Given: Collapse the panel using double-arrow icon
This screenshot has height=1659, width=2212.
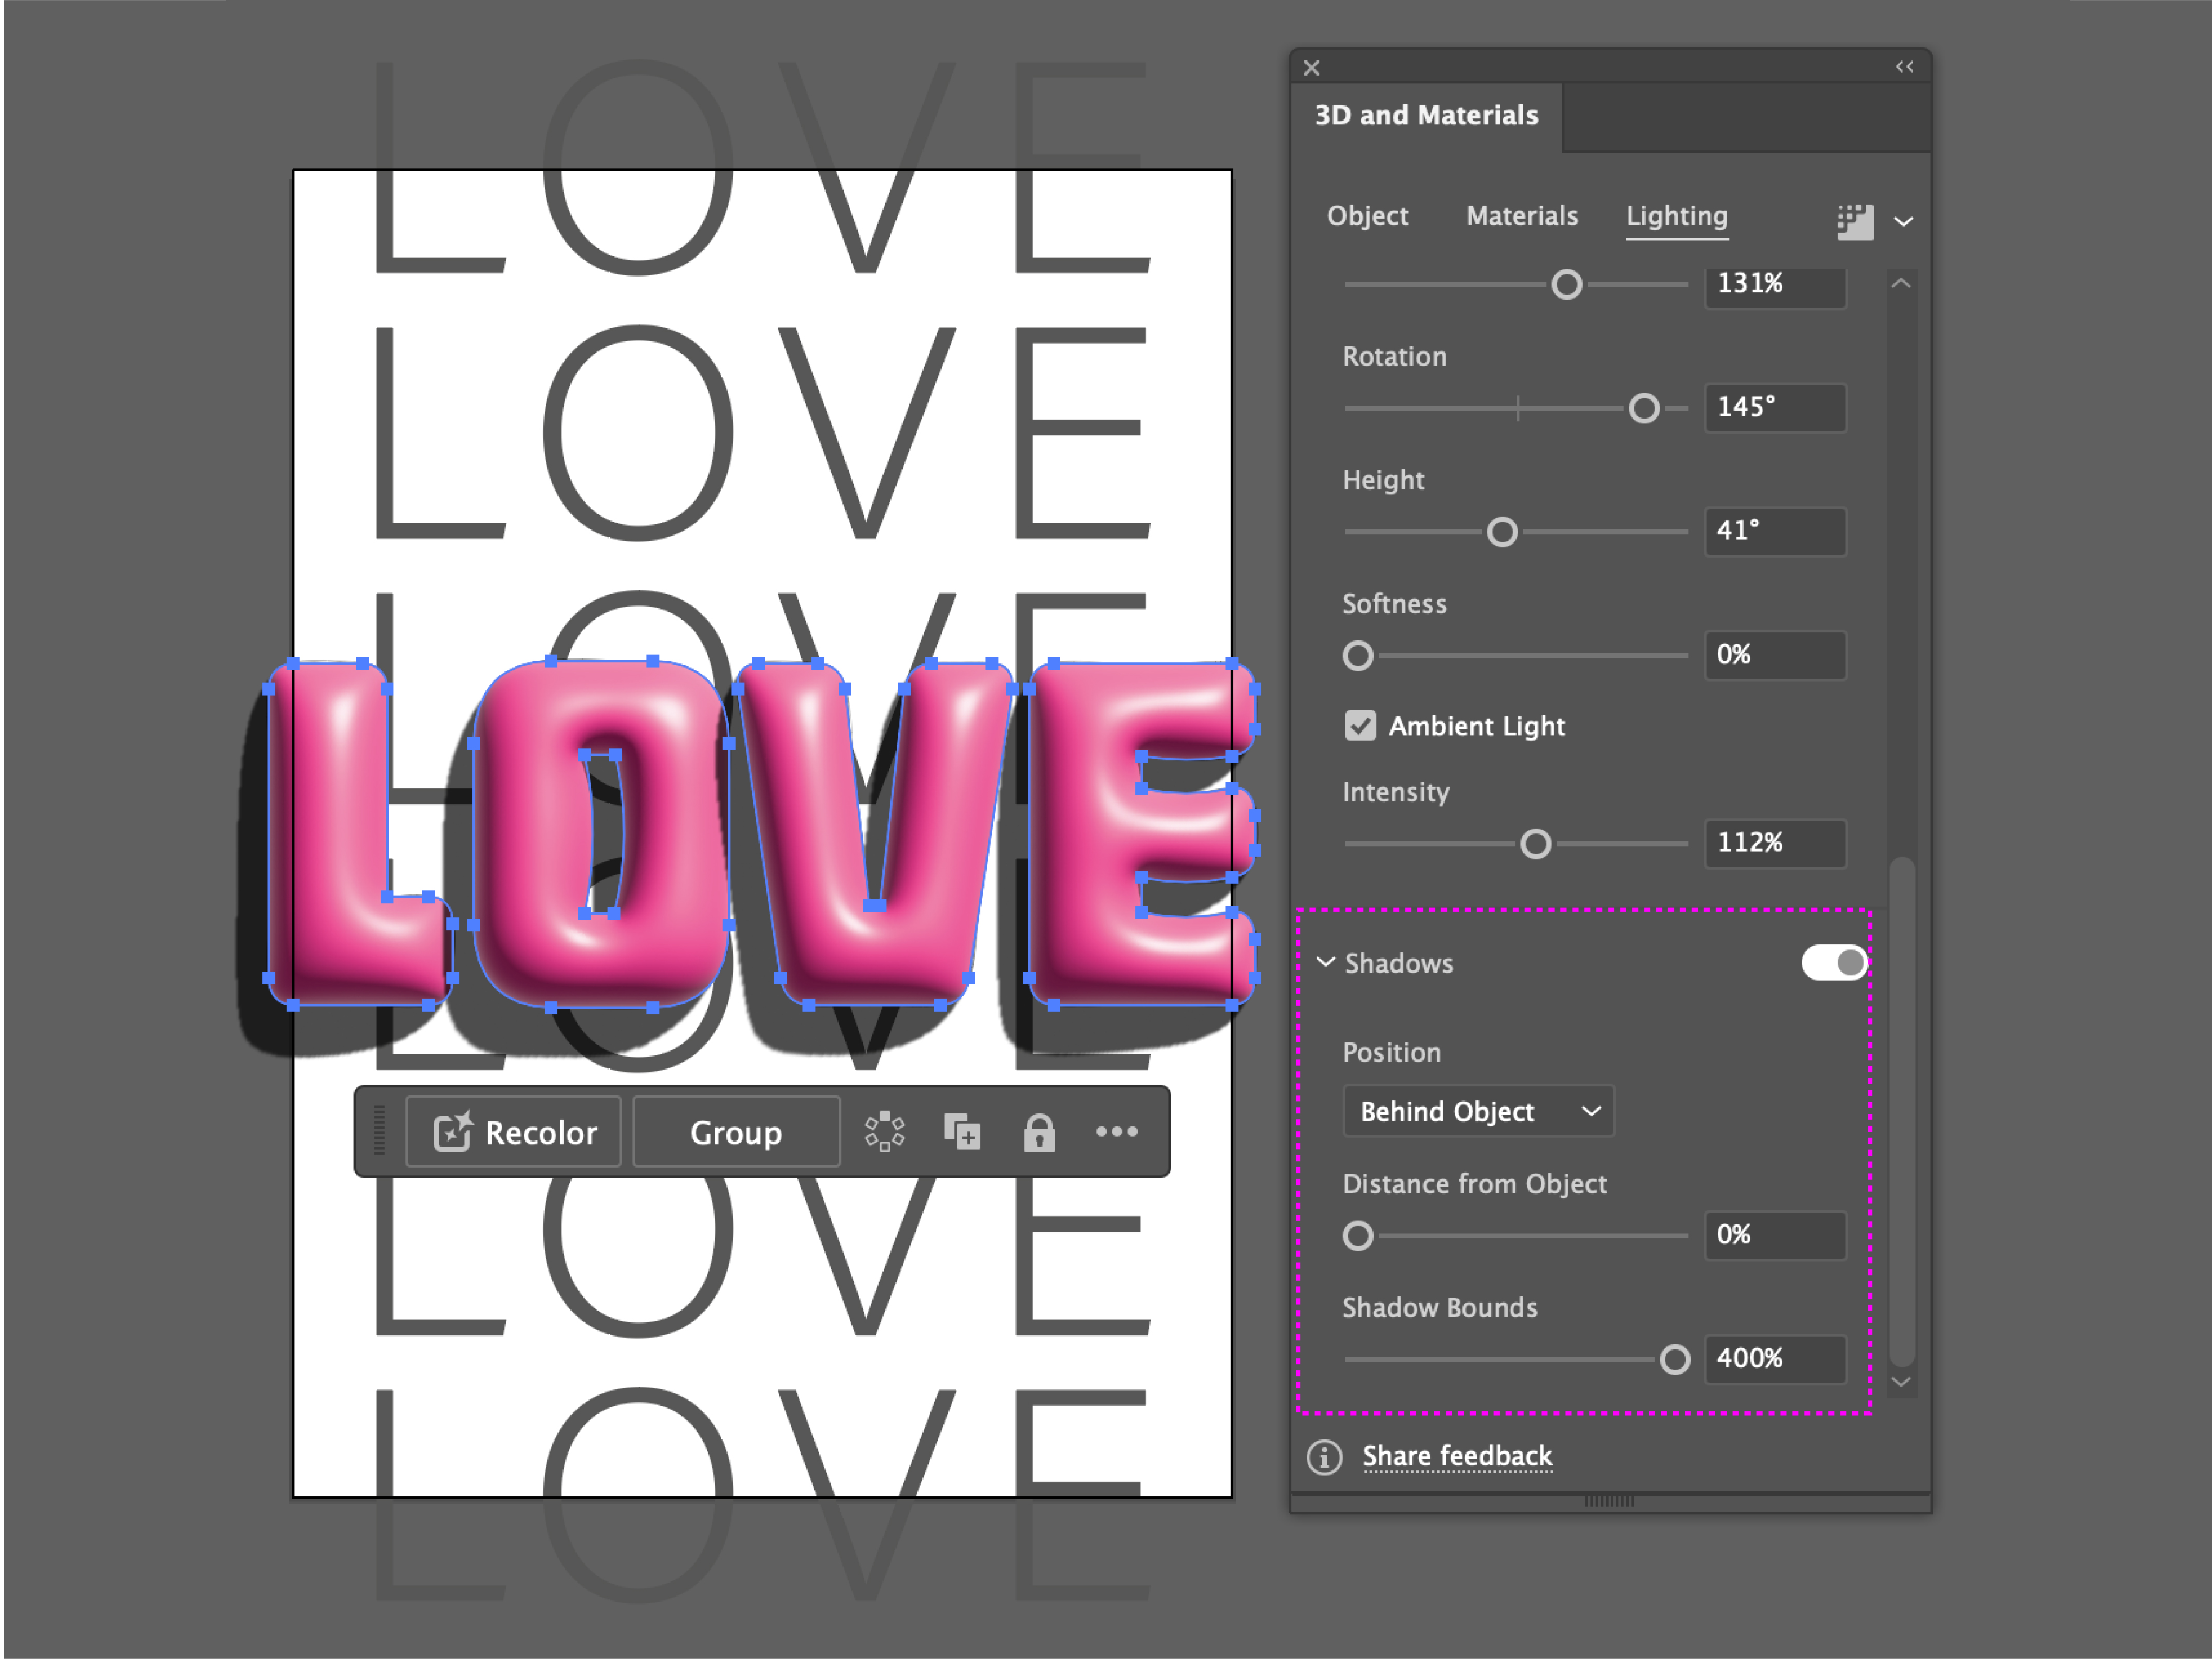Looking at the screenshot, I should coord(1904,67).
